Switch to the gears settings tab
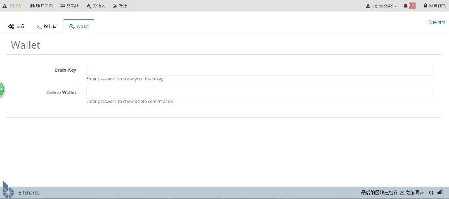Image resolution: width=449 pixels, height=199 pixels. [x=17, y=26]
